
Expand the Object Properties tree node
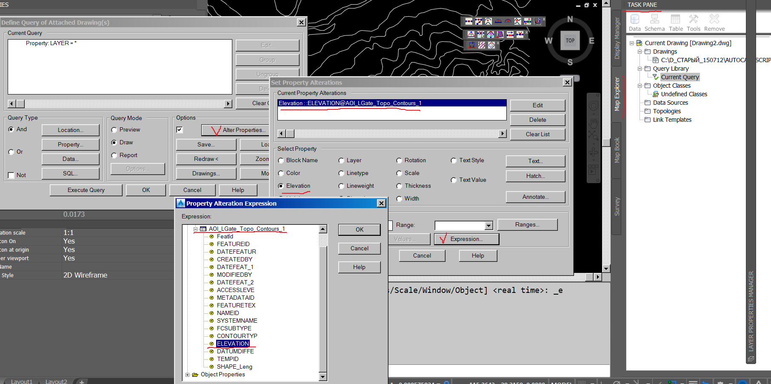coord(188,374)
